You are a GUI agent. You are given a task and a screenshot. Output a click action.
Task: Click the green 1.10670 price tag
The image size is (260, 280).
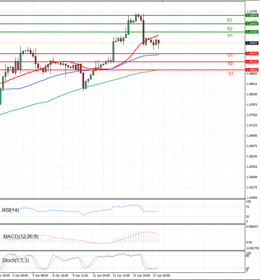(x=252, y=15)
